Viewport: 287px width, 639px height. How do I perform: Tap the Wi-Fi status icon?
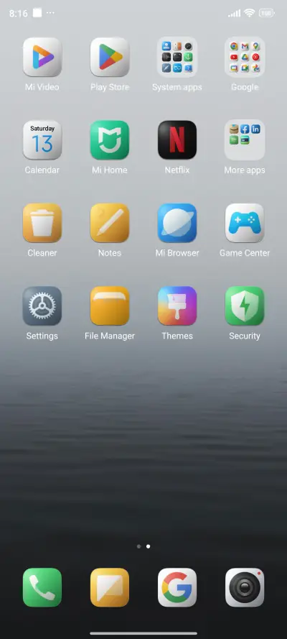pos(249,13)
